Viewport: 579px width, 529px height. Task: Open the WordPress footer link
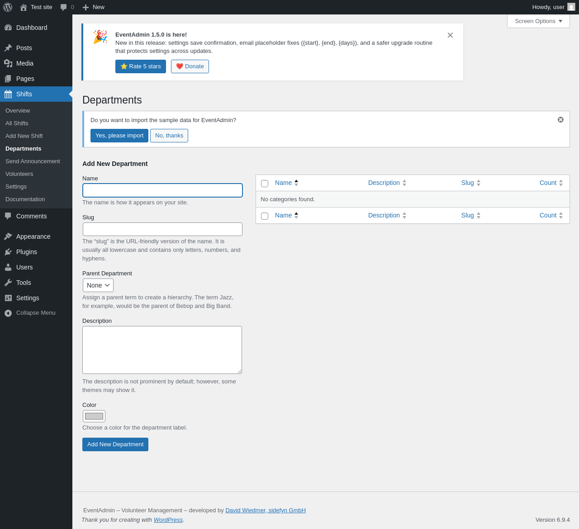coord(168,520)
